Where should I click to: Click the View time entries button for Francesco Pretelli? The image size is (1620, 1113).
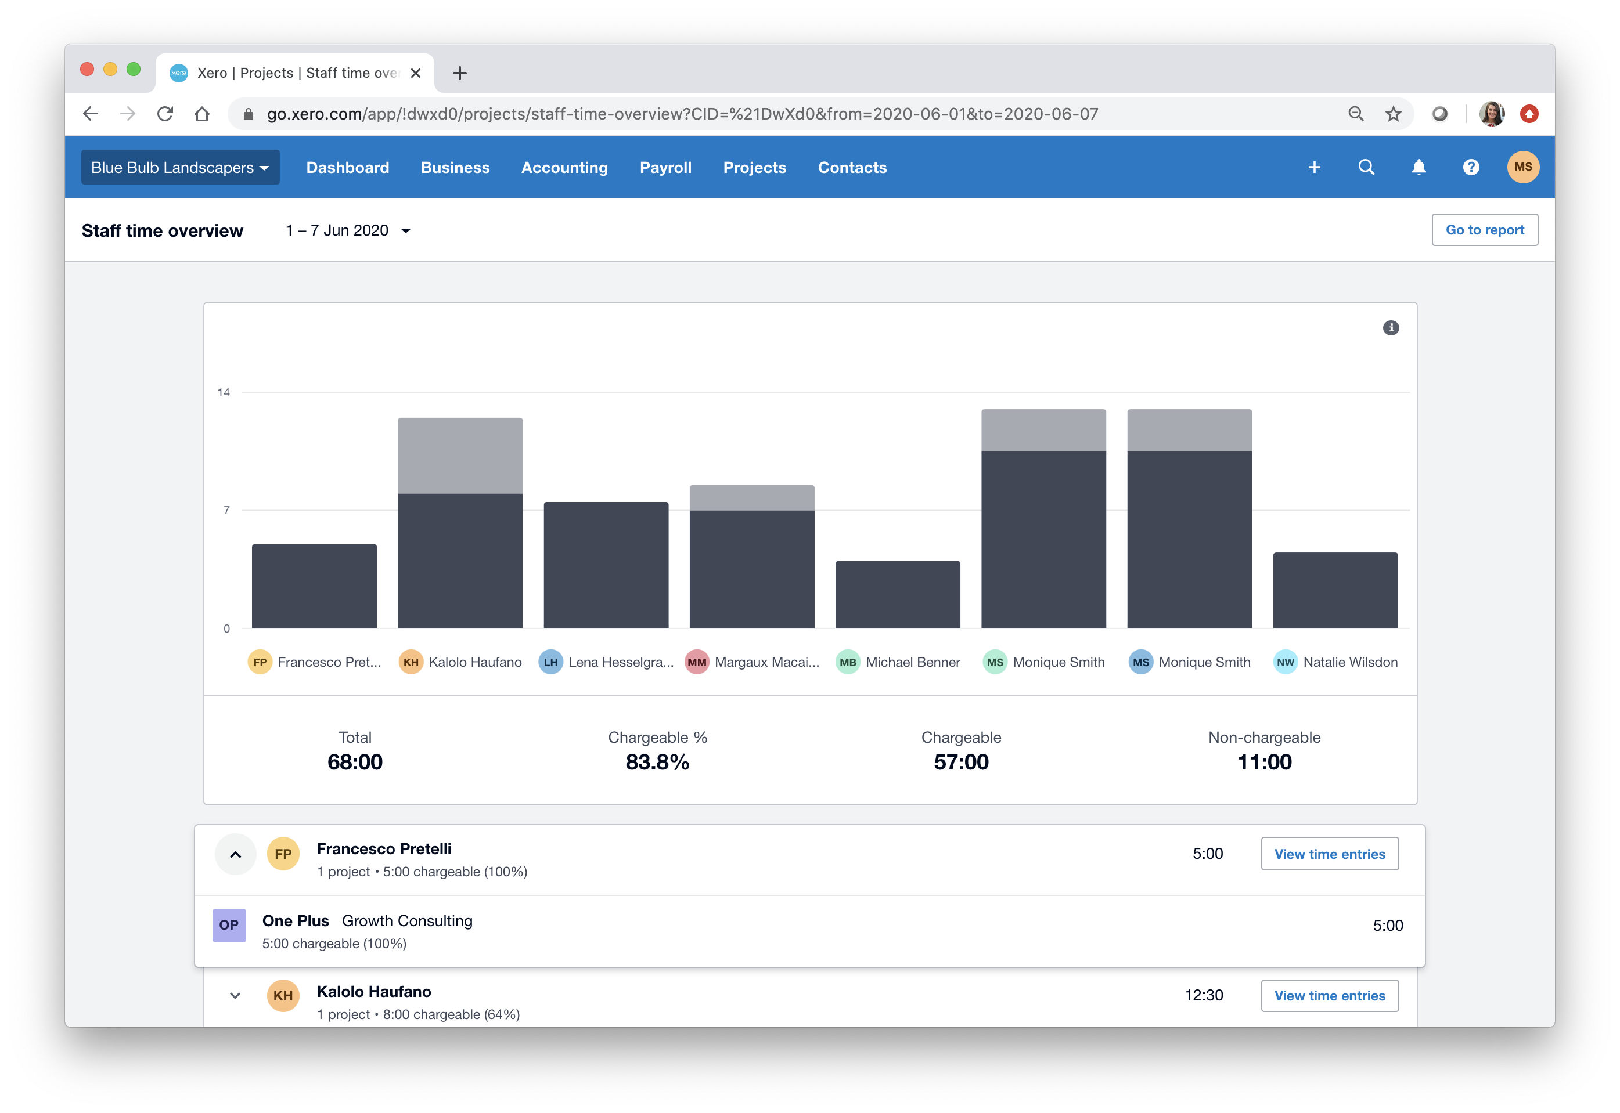[x=1330, y=852]
